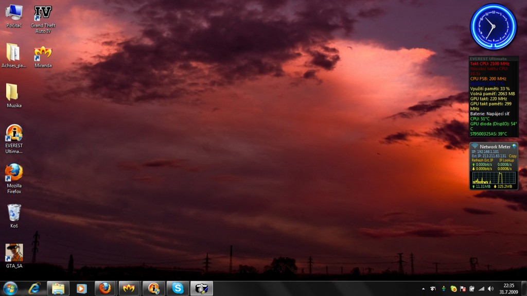
Task: Click the EVEREST Ultimate gadget header
Action: click(494, 59)
